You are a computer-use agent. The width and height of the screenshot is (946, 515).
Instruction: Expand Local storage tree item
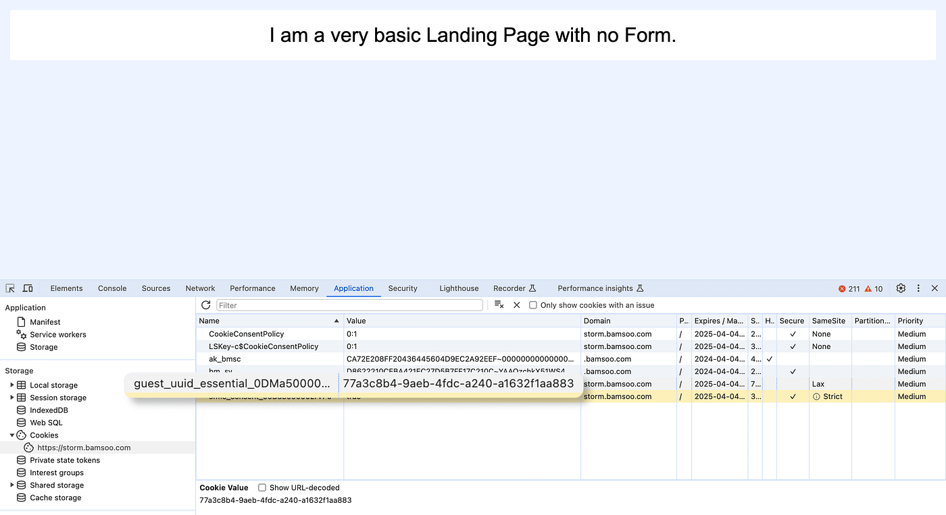point(12,385)
